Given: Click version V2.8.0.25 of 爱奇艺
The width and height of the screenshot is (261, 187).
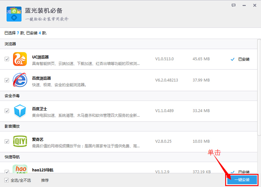Looking at the screenshot, I should [163, 141].
